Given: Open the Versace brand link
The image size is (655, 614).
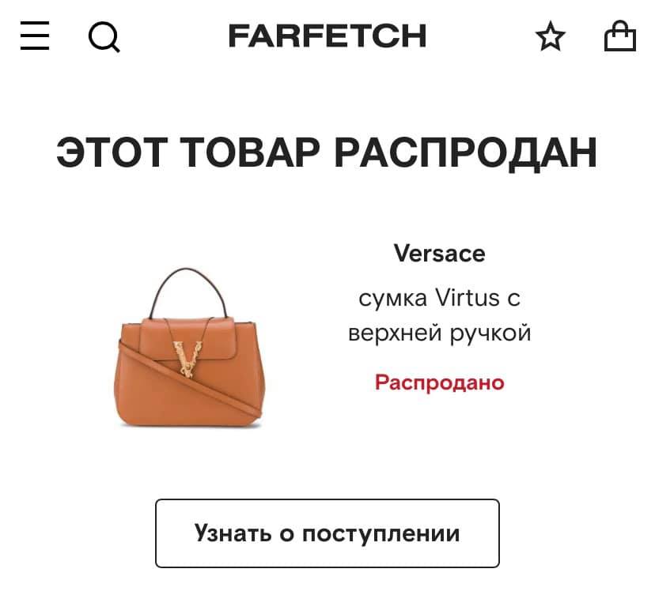Looking at the screenshot, I should [x=440, y=254].
